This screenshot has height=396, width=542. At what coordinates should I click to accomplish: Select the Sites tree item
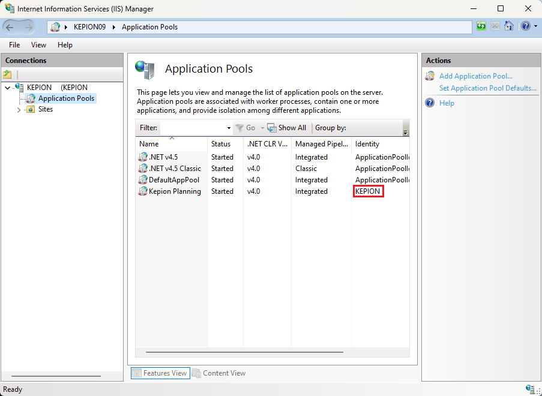[45, 109]
